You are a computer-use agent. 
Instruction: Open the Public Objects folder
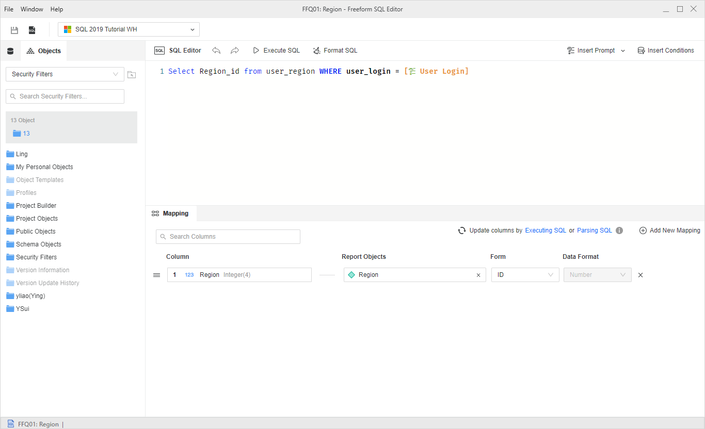tap(35, 232)
